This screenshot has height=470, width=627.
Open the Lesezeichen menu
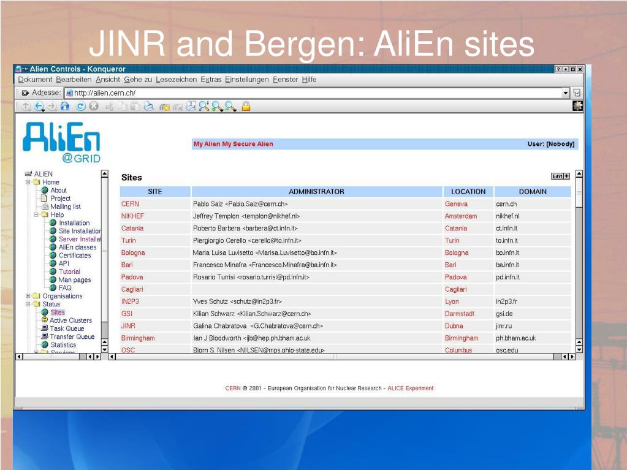pos(177,80)
